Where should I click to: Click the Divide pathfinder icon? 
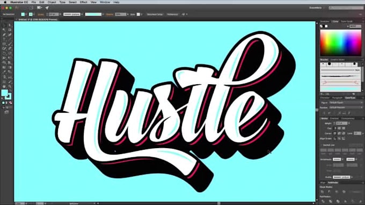pos(323,201)
